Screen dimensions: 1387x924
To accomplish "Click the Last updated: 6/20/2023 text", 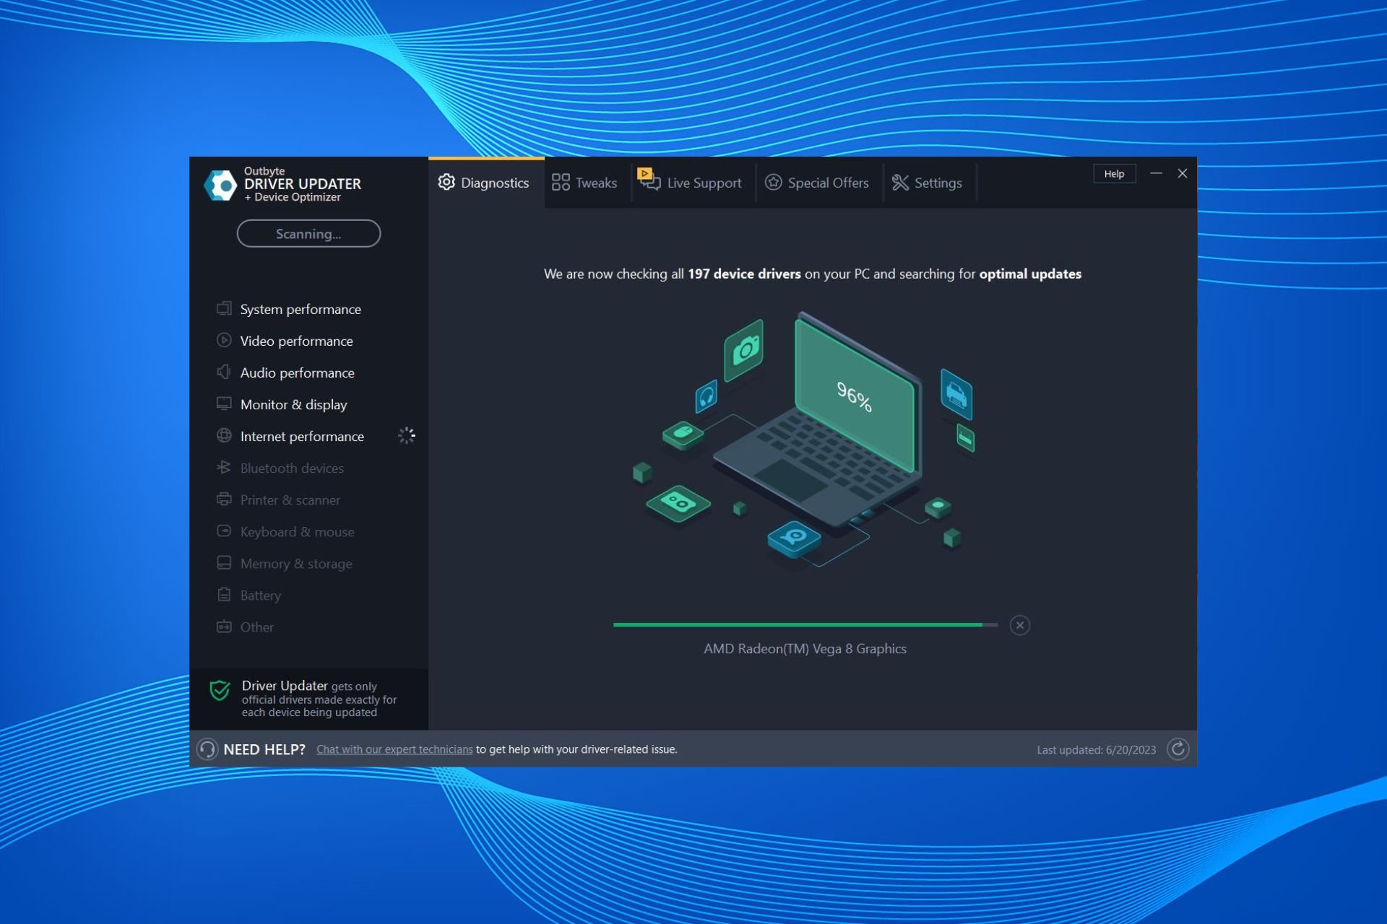I will pos(1096,750).
